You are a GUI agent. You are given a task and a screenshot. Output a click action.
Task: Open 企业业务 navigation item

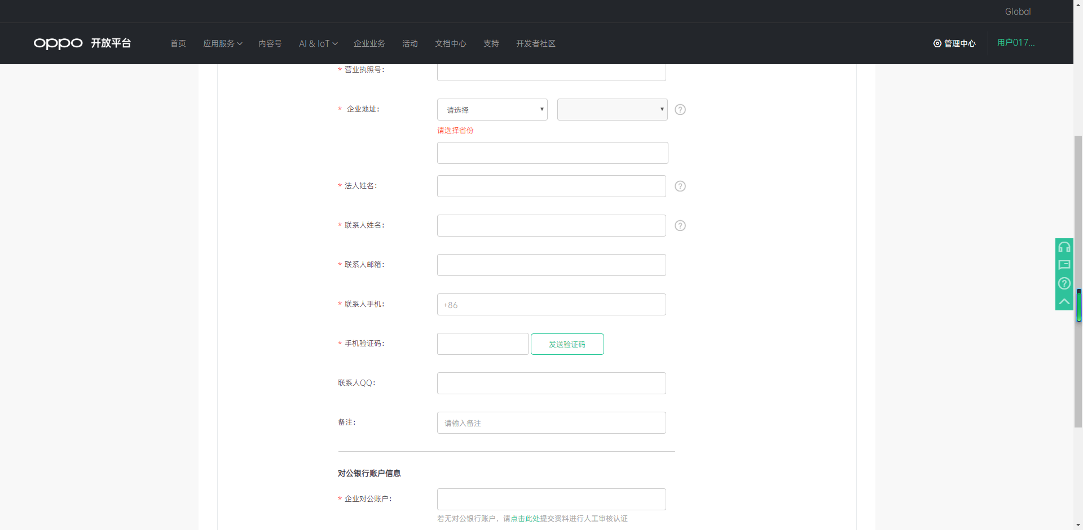click(x=369, y=43)
